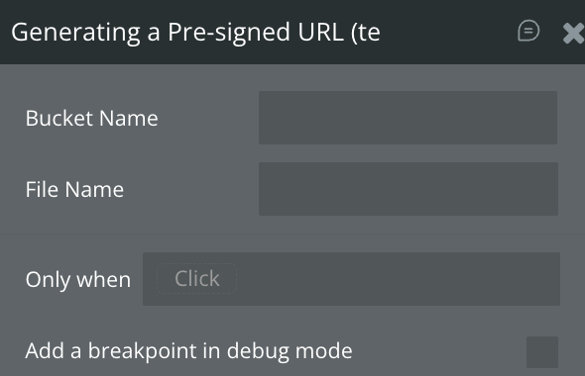Click the Only when label
This screenshot has width=585, height=376.
pos(78,280)
